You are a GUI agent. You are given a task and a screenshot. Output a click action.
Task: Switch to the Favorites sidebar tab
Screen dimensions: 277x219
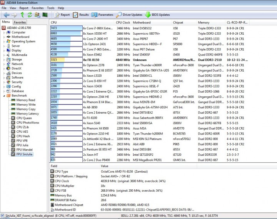click(20, 22)
